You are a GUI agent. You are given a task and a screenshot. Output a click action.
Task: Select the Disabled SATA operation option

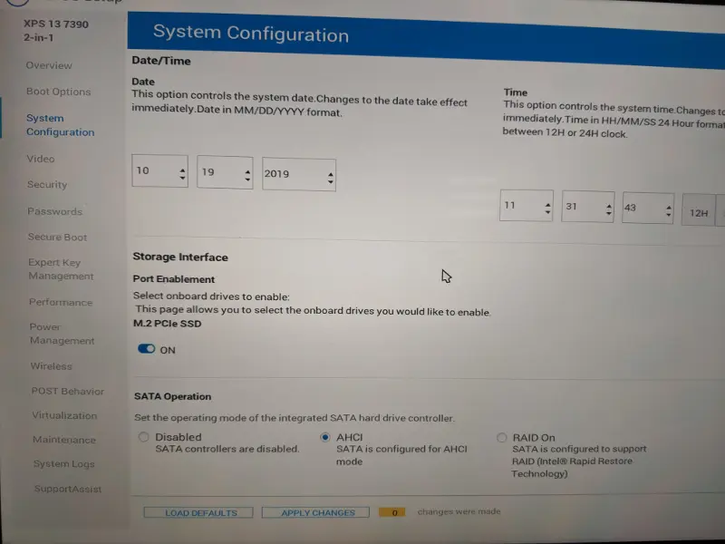click(143, 437)
